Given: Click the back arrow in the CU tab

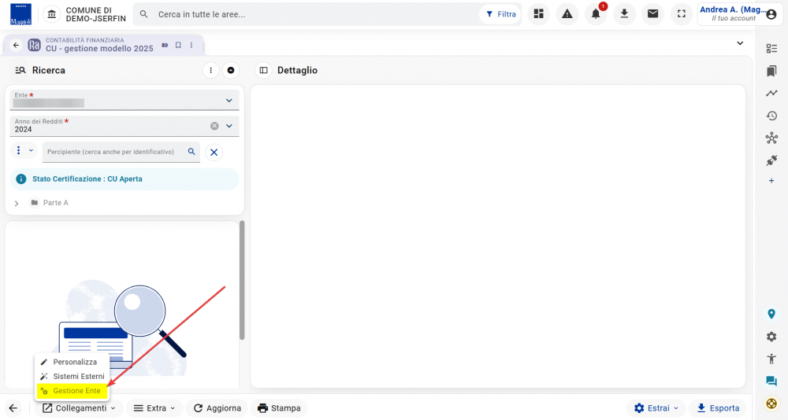Looking at the screenshot, I should coord(16,45).
